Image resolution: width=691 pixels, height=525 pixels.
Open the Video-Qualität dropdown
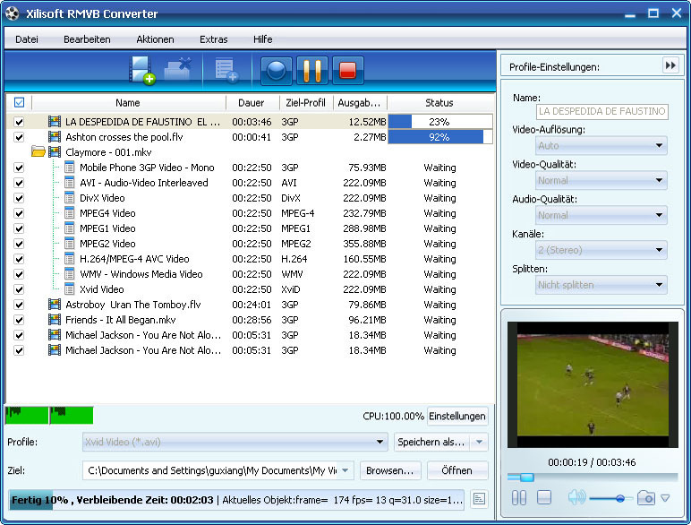[601, 180]
